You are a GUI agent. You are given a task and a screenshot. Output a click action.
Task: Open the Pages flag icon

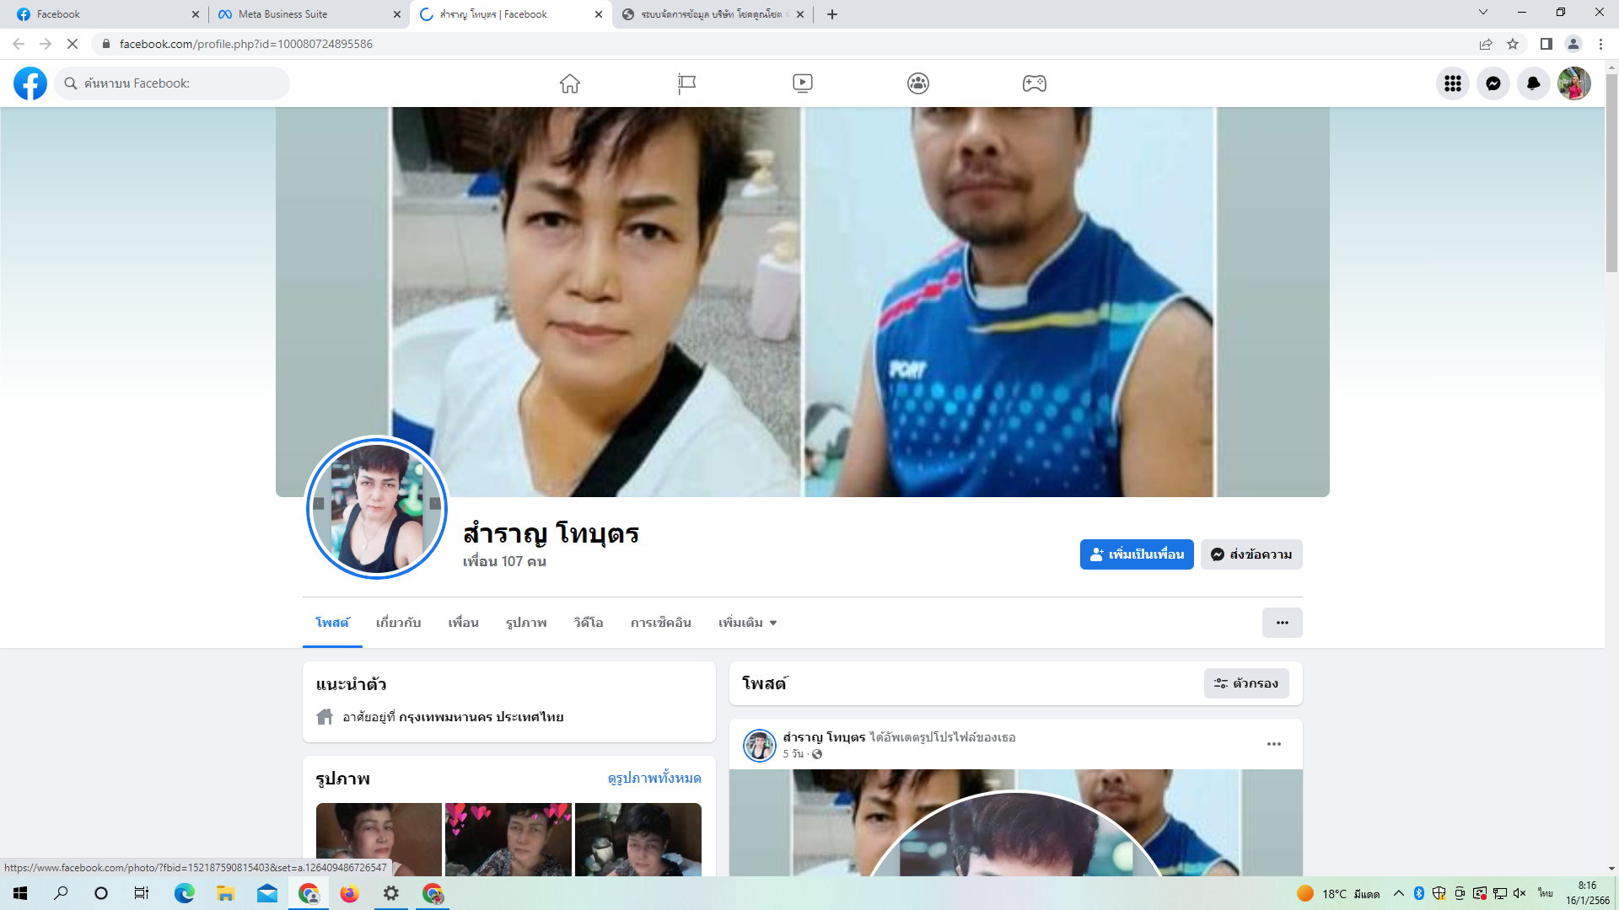pos(686,83)
